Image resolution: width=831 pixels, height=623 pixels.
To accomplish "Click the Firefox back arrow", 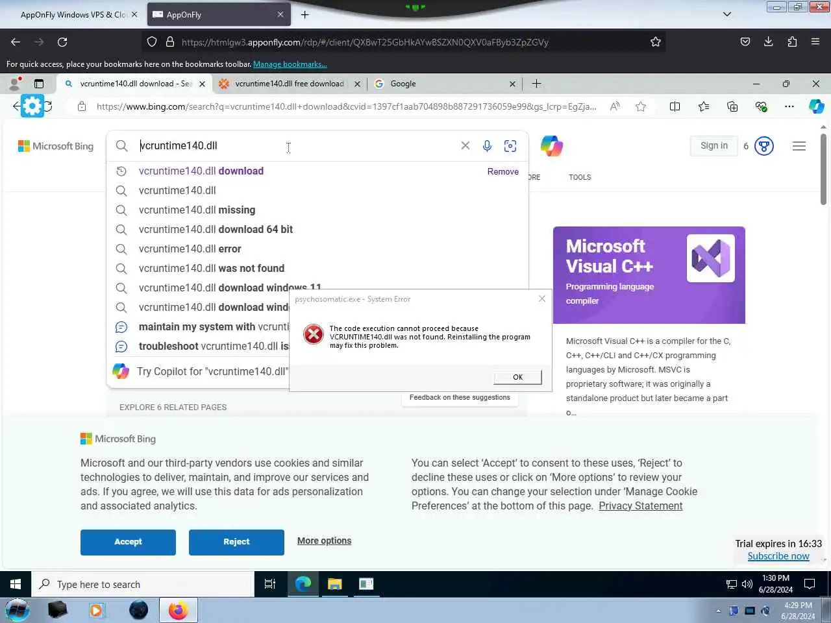I will 16,42.
